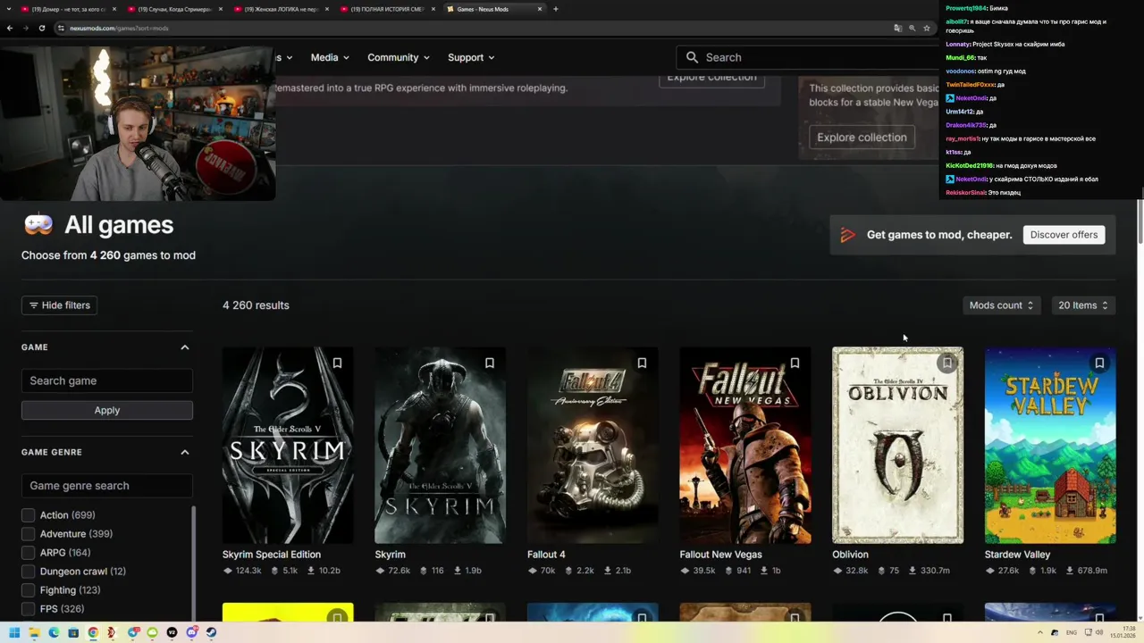This screenshot has height=643, width=1144.
Task: Bookmark the Fallout 4 game card
Action: 642,363
